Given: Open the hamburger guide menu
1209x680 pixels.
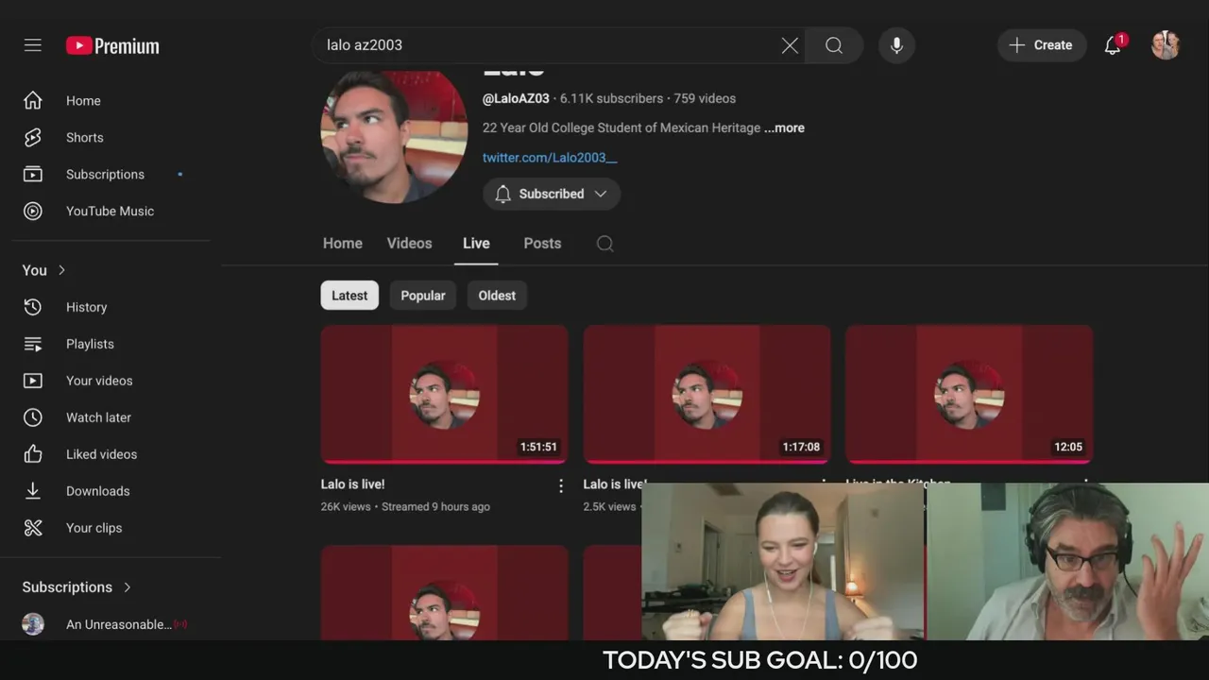Looking at the screenshot, I should (33, 45).
